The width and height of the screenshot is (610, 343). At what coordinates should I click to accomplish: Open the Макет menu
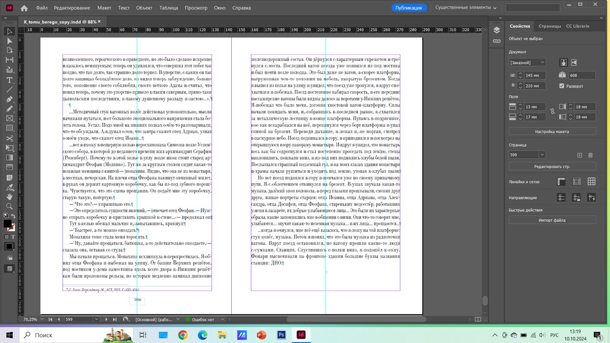click(104, 8)
